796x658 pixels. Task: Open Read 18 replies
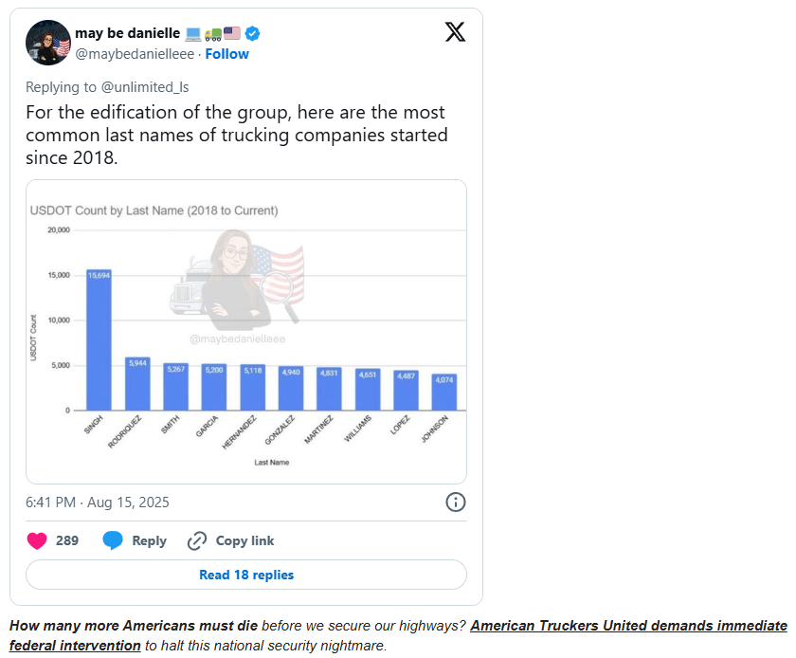point(246,575)
